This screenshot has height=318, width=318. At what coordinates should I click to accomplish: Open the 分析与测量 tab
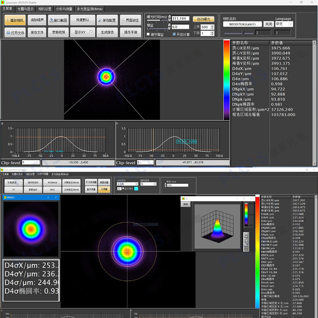tap(64, 9)
